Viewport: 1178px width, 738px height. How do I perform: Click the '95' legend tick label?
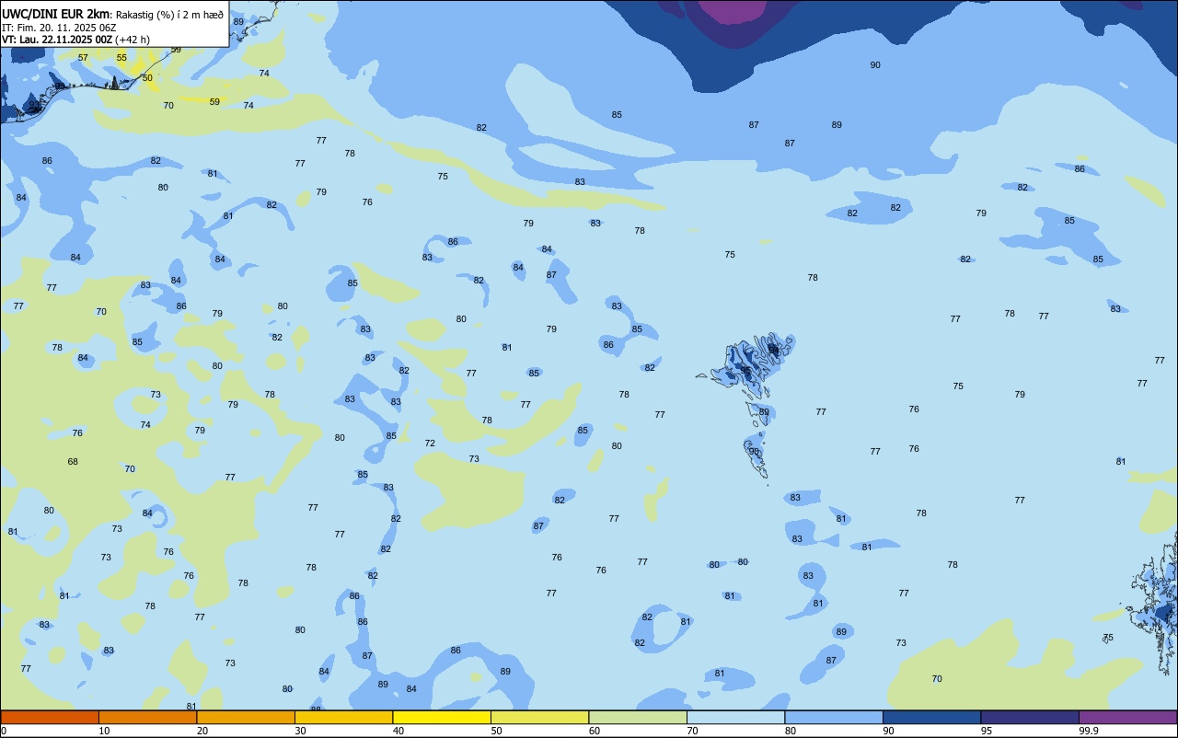click(987, 731)
